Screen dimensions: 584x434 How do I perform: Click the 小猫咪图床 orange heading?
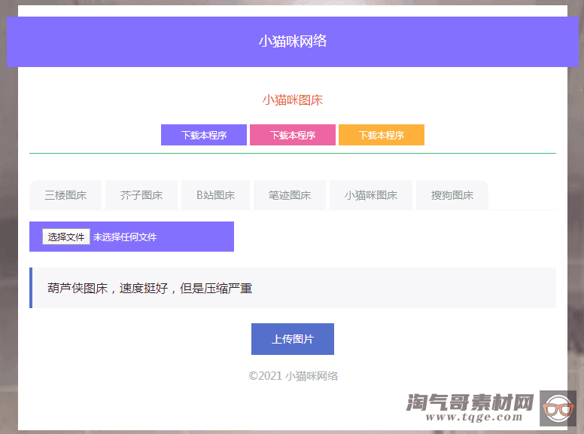[x=293, y=100]
